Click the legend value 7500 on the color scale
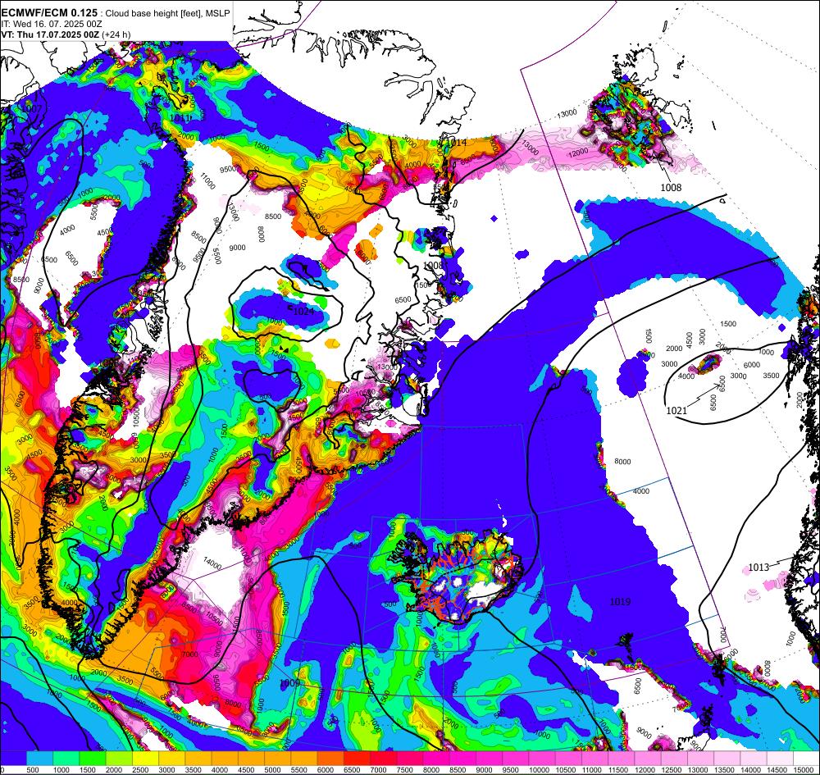The image size is (820, 775). 403,770
